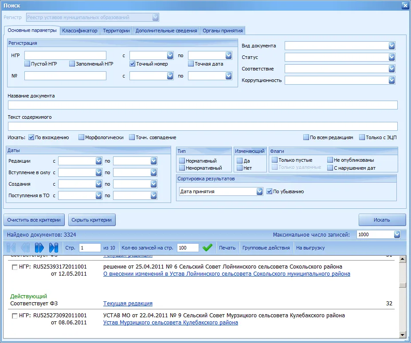
Task: Open the Территории tab
Action: pos(116,31)
